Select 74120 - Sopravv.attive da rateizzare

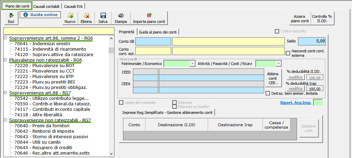(54, 54)
